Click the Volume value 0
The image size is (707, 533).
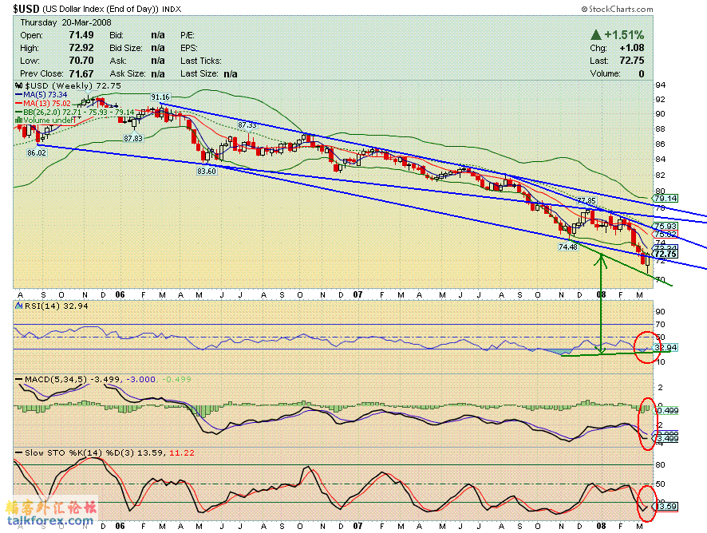[642, 73]
